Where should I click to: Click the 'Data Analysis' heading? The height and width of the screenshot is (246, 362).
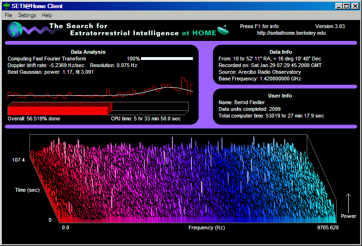(x=88, y=52)
